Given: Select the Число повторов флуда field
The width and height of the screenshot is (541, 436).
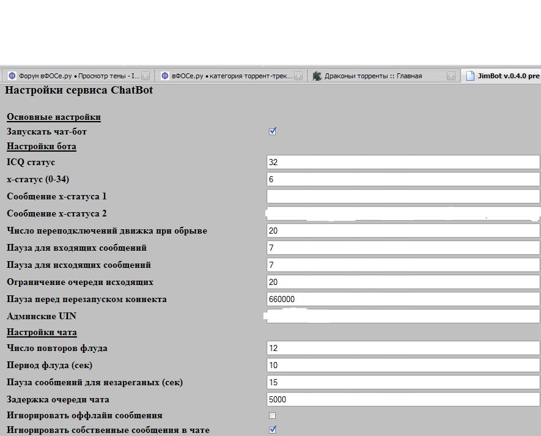Looking at the screenshot, I should click(x=403, y=348).
